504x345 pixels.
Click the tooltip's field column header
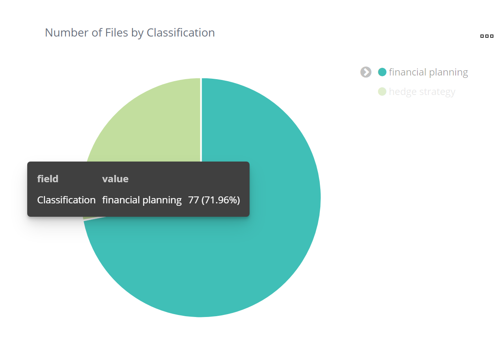click(x=48, y=179)
